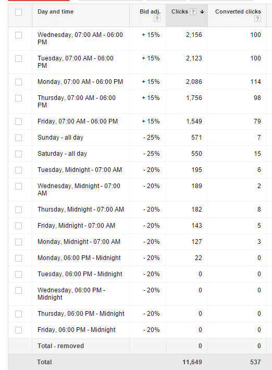Image resolution: width=272 pixels, height=370 pixels.
Task: Click the Bid adj. help question icon
Action: [157, 19]
